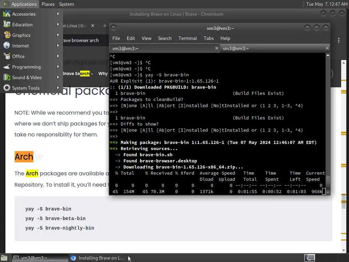Screen dimensions: 349x262
Task: Open the terminal View menu
Action: click(147, 38)
